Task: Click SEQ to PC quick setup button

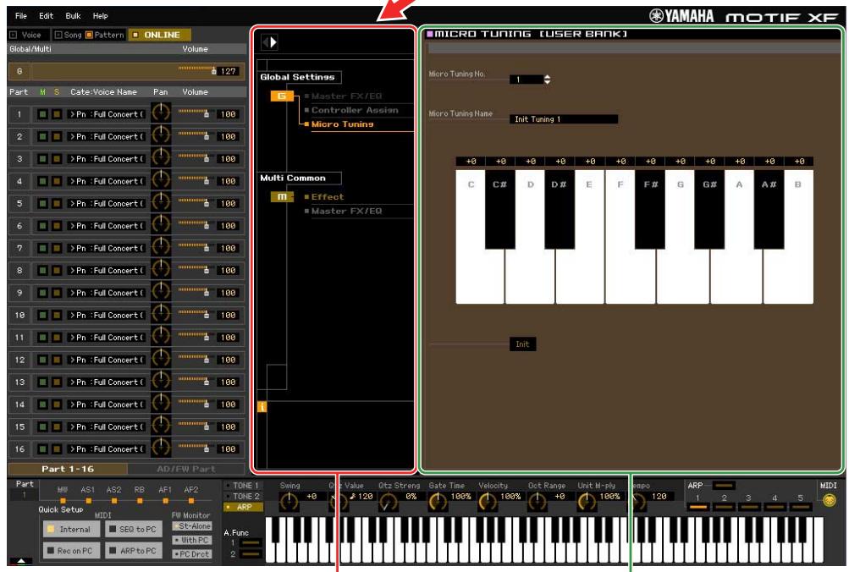Action: [x=133, y=529]
